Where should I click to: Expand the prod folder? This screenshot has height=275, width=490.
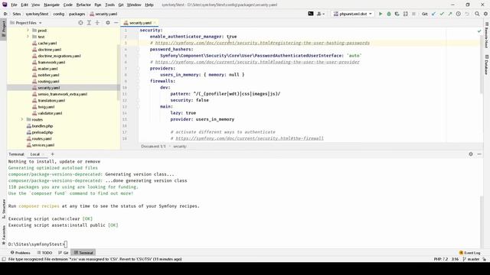point(28,31)
